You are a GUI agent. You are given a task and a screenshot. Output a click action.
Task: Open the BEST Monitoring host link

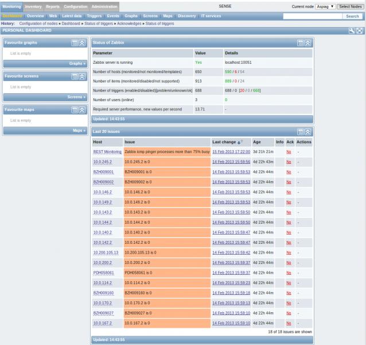pyautogui.click(x=107, y=151)
